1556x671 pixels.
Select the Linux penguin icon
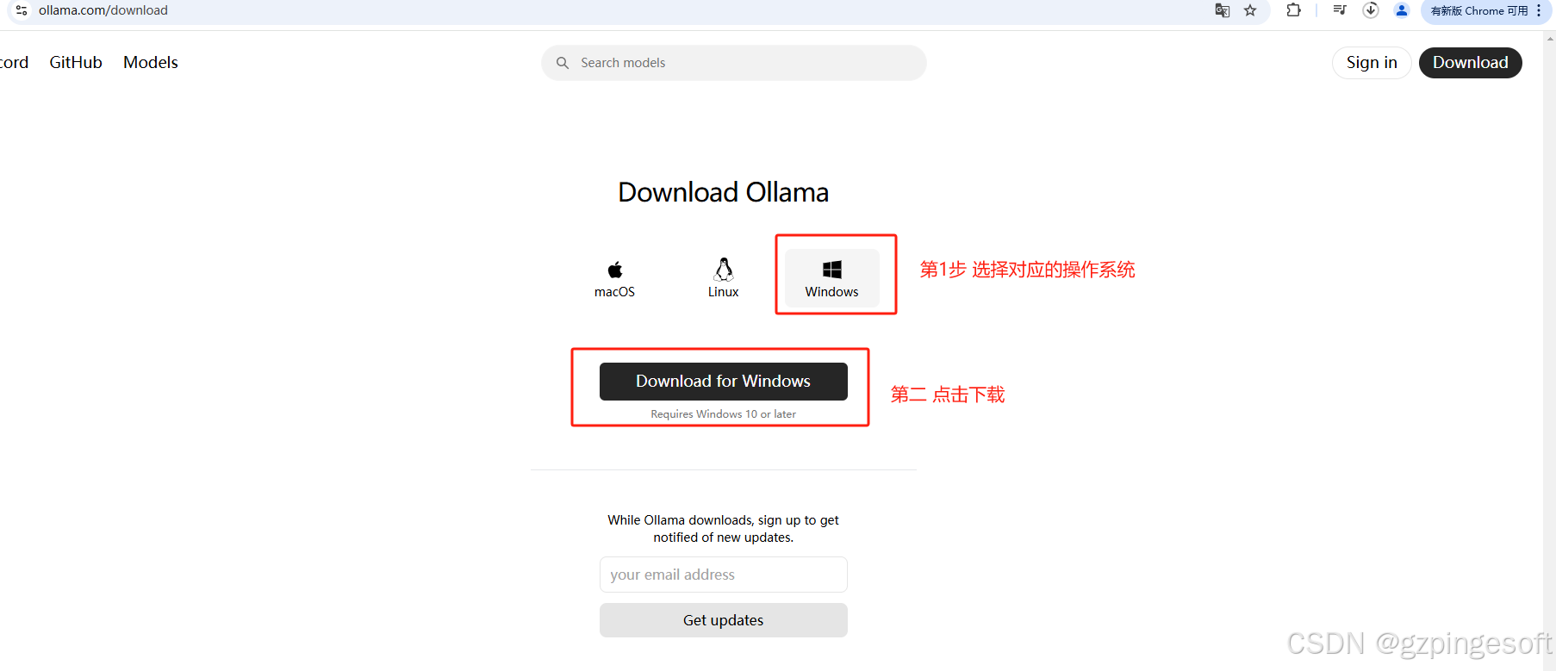coord(724,270)
